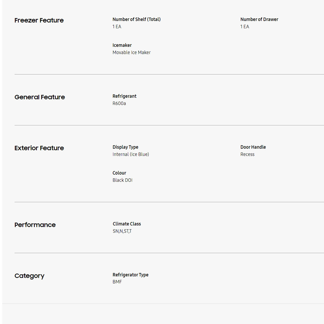Select the Movable Ice Maker value
The height and width of the screenshot is (324, 324).
coord(131,52)
